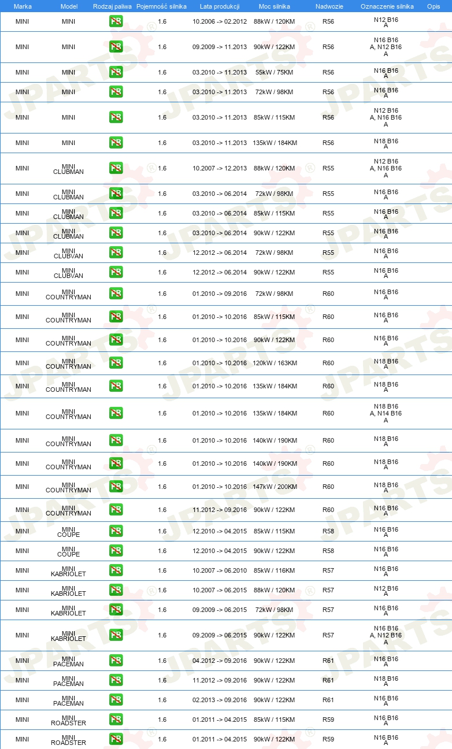
Task: Click the fuel icon for Clubman 72kW / 98KM
Action: pos(116,194)
